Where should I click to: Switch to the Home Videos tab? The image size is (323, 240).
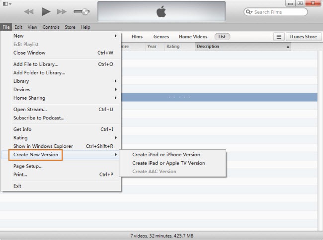point(193,37)
